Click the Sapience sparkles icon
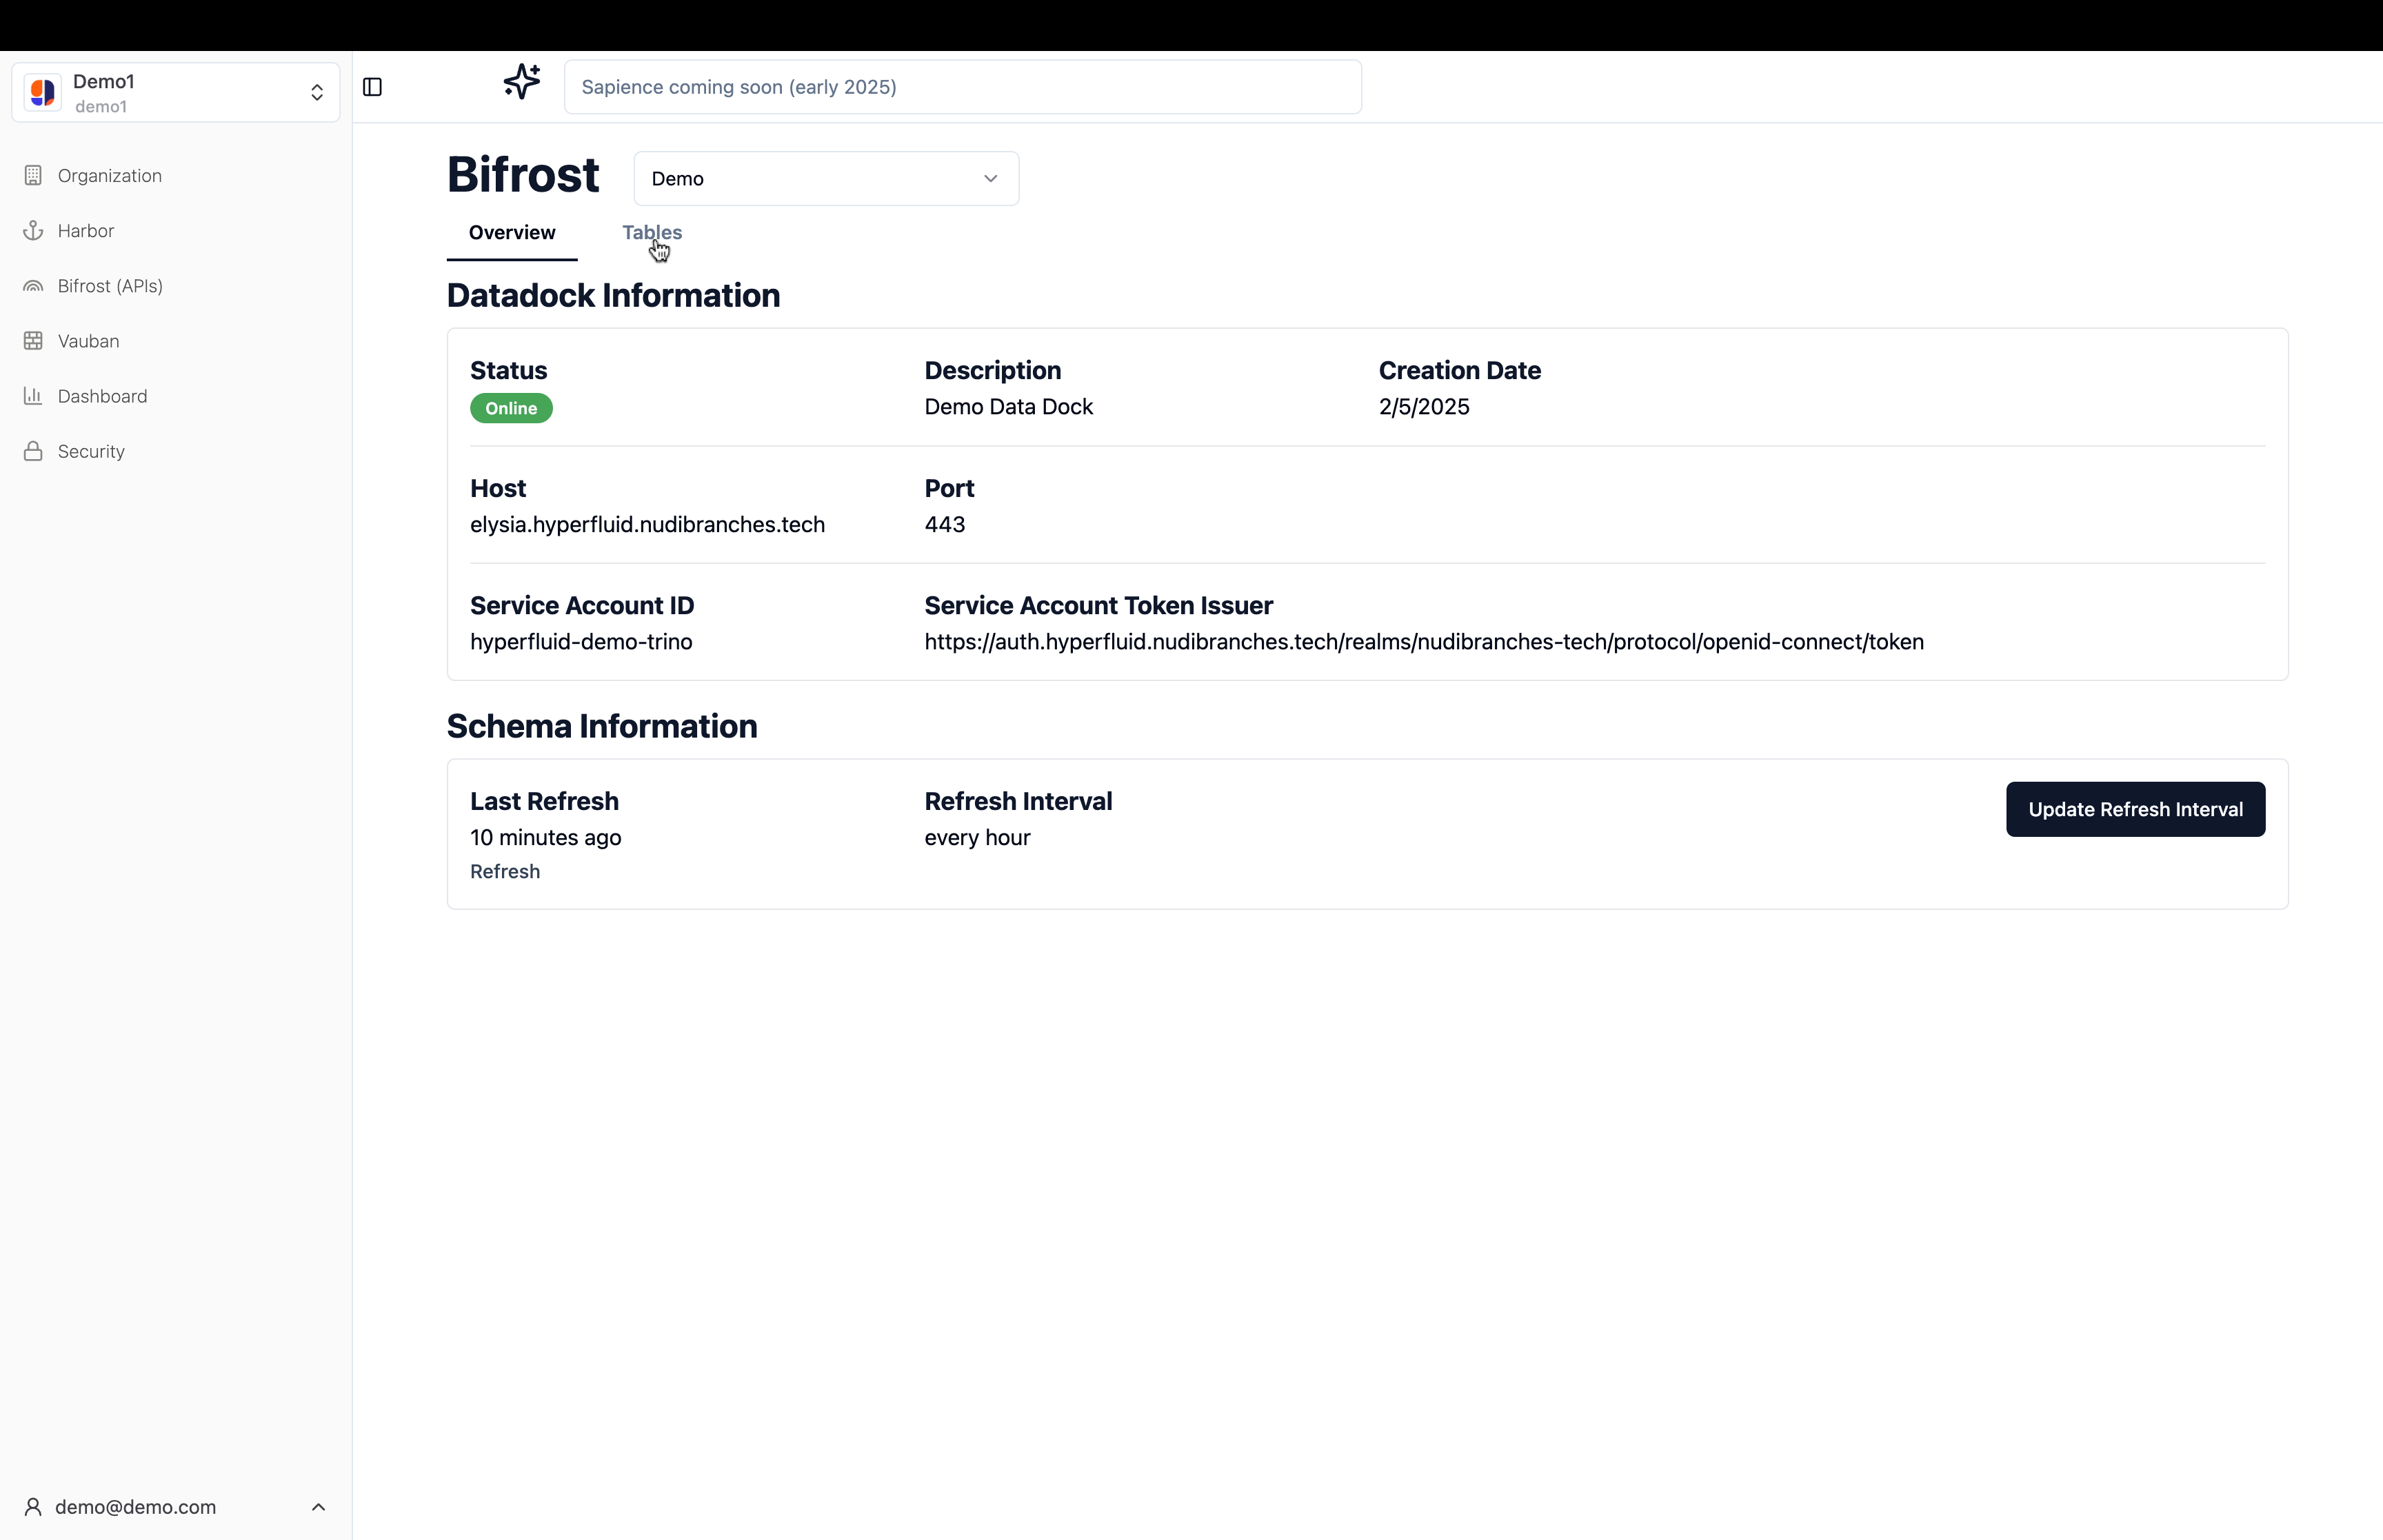The width and height of the screenshot is (2383, 1540). 522,81
